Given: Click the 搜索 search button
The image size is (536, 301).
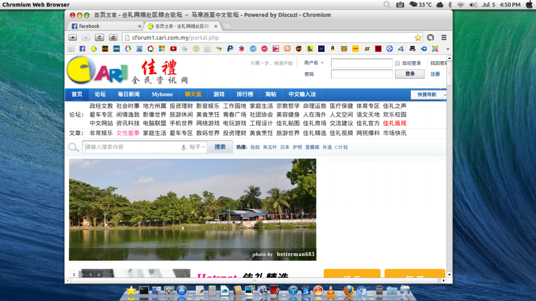Looking at the screenshot, I should 220,147.
